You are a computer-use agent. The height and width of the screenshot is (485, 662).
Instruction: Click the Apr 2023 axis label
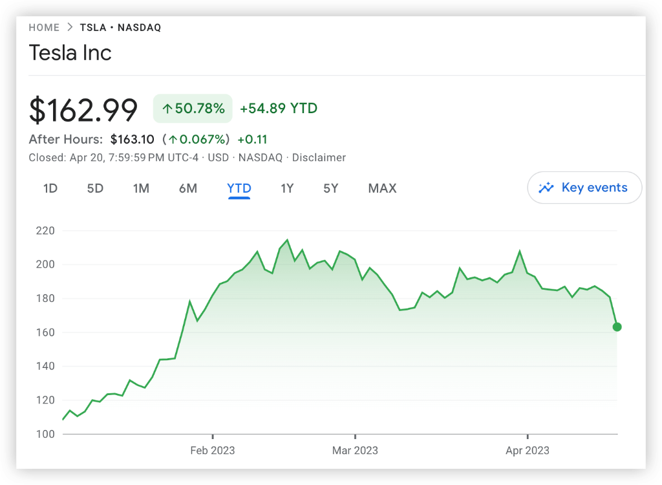[528, 450]
